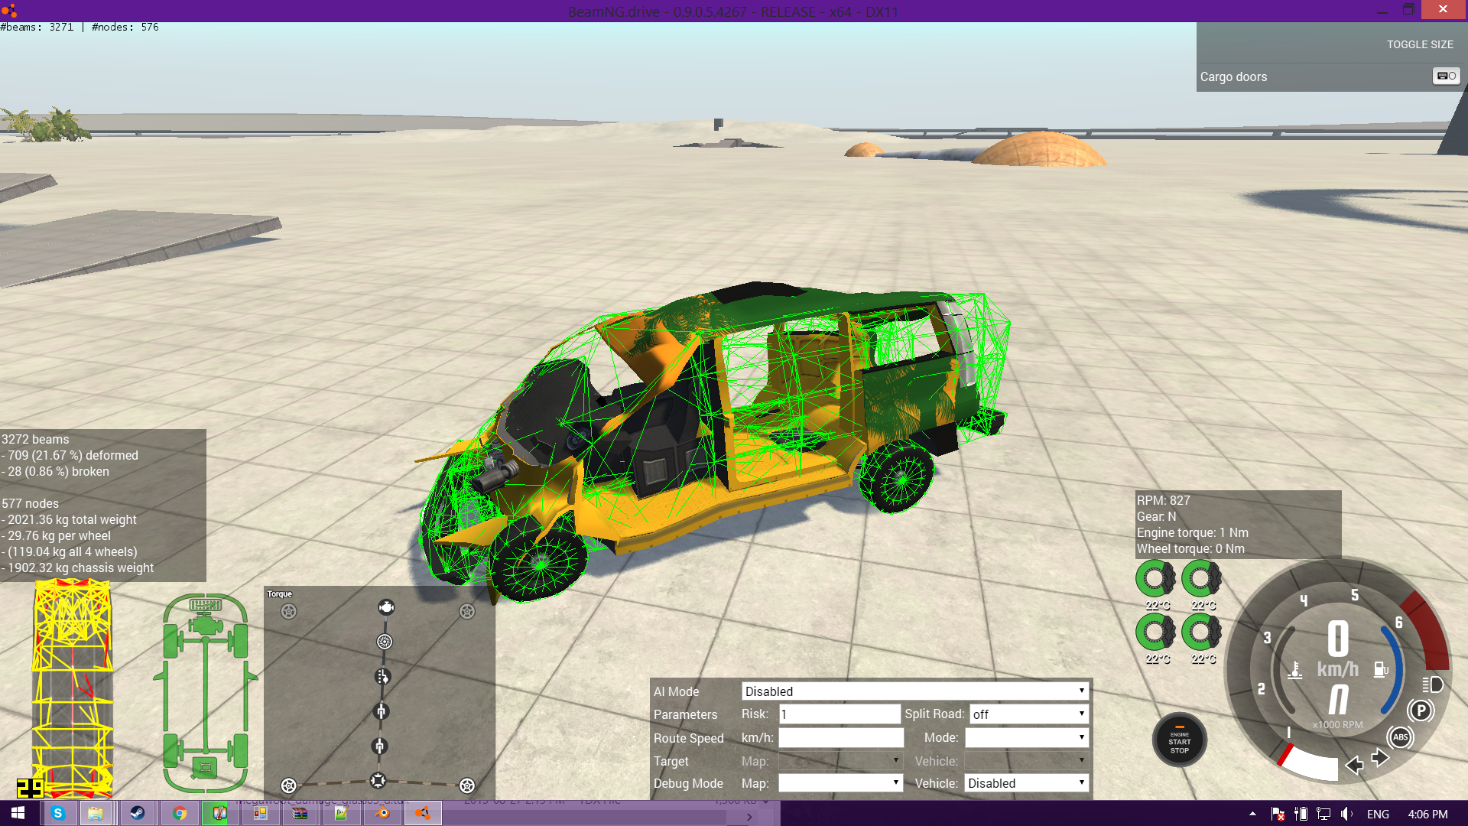1468x826 pixels.
Task: Open Google Chrome from the taskbar
Action: [x=180, y=813]
